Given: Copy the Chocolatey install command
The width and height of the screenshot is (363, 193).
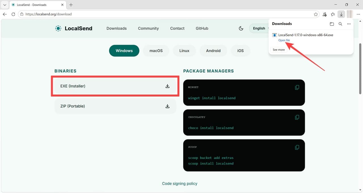Looking at the screenshot, I should (x=297, y=117).
